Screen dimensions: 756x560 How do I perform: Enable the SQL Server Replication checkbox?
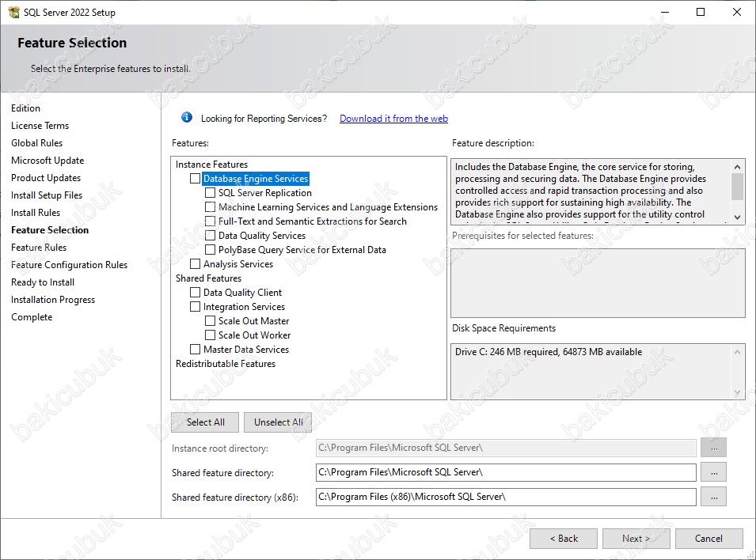pyautogui.click(x=211, y=193)
